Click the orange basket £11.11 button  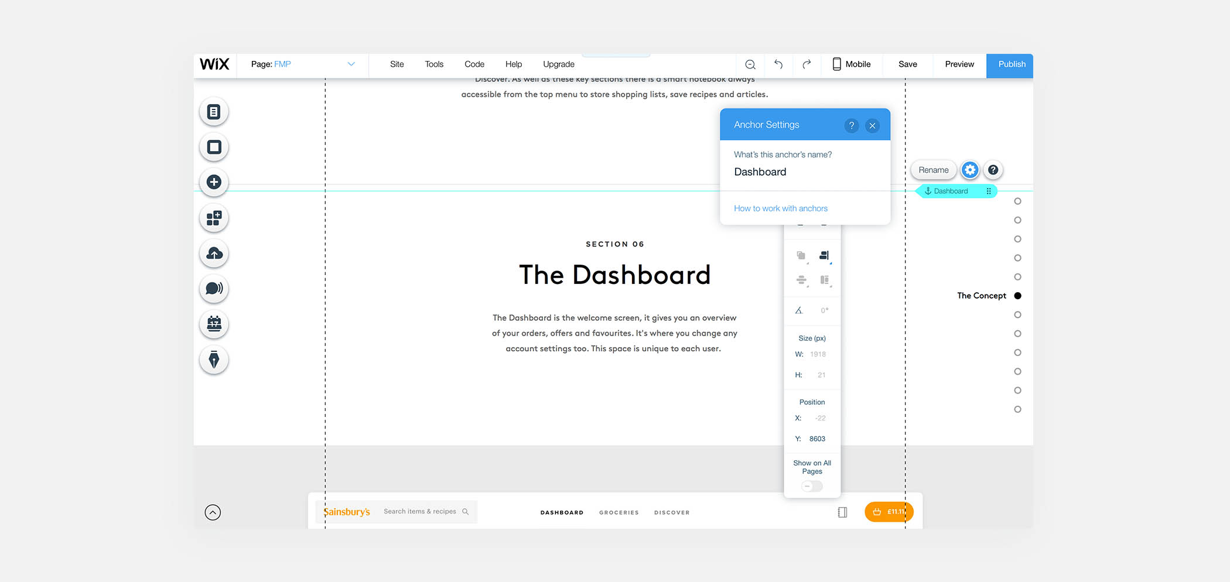[x=889, y=512]
